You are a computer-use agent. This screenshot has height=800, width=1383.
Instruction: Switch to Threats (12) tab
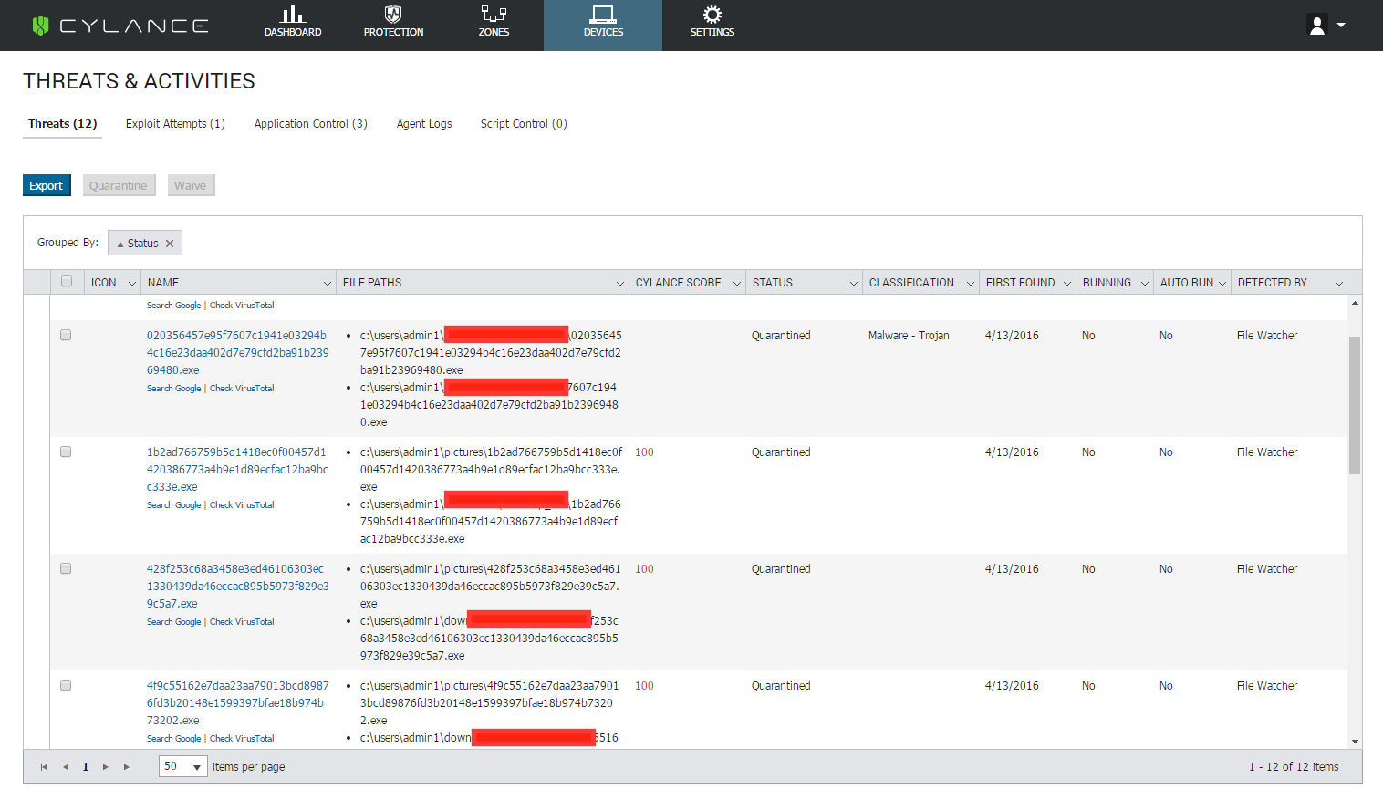[x=62, y=124]
